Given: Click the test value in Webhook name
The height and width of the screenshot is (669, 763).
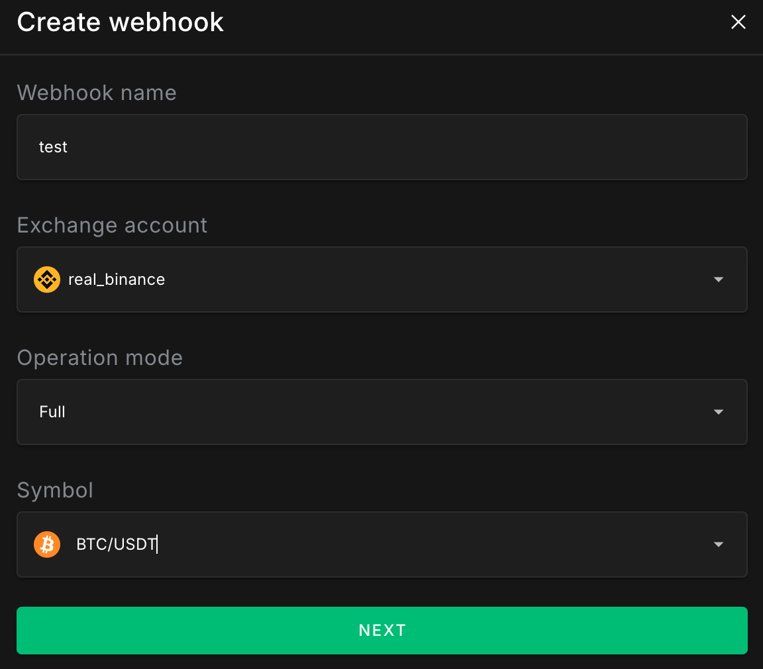Looking at the screenshot, I should 53,147.
